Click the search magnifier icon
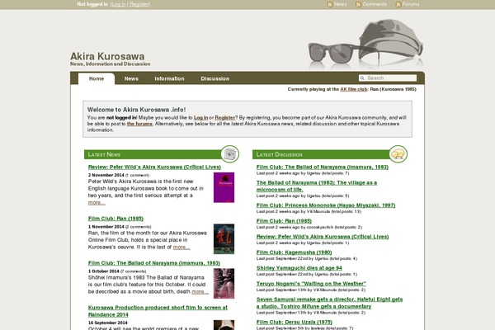495x330 pixels. tap(362, 78)
